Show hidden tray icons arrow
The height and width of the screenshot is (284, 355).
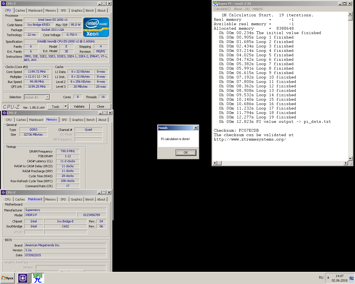[328, 278]
